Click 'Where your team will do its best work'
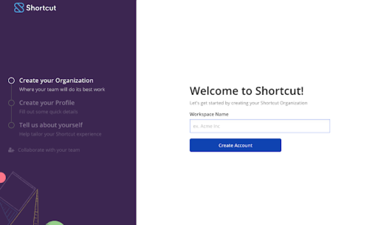The width and height of the screenshot is (378, 225). click(62, 90)
